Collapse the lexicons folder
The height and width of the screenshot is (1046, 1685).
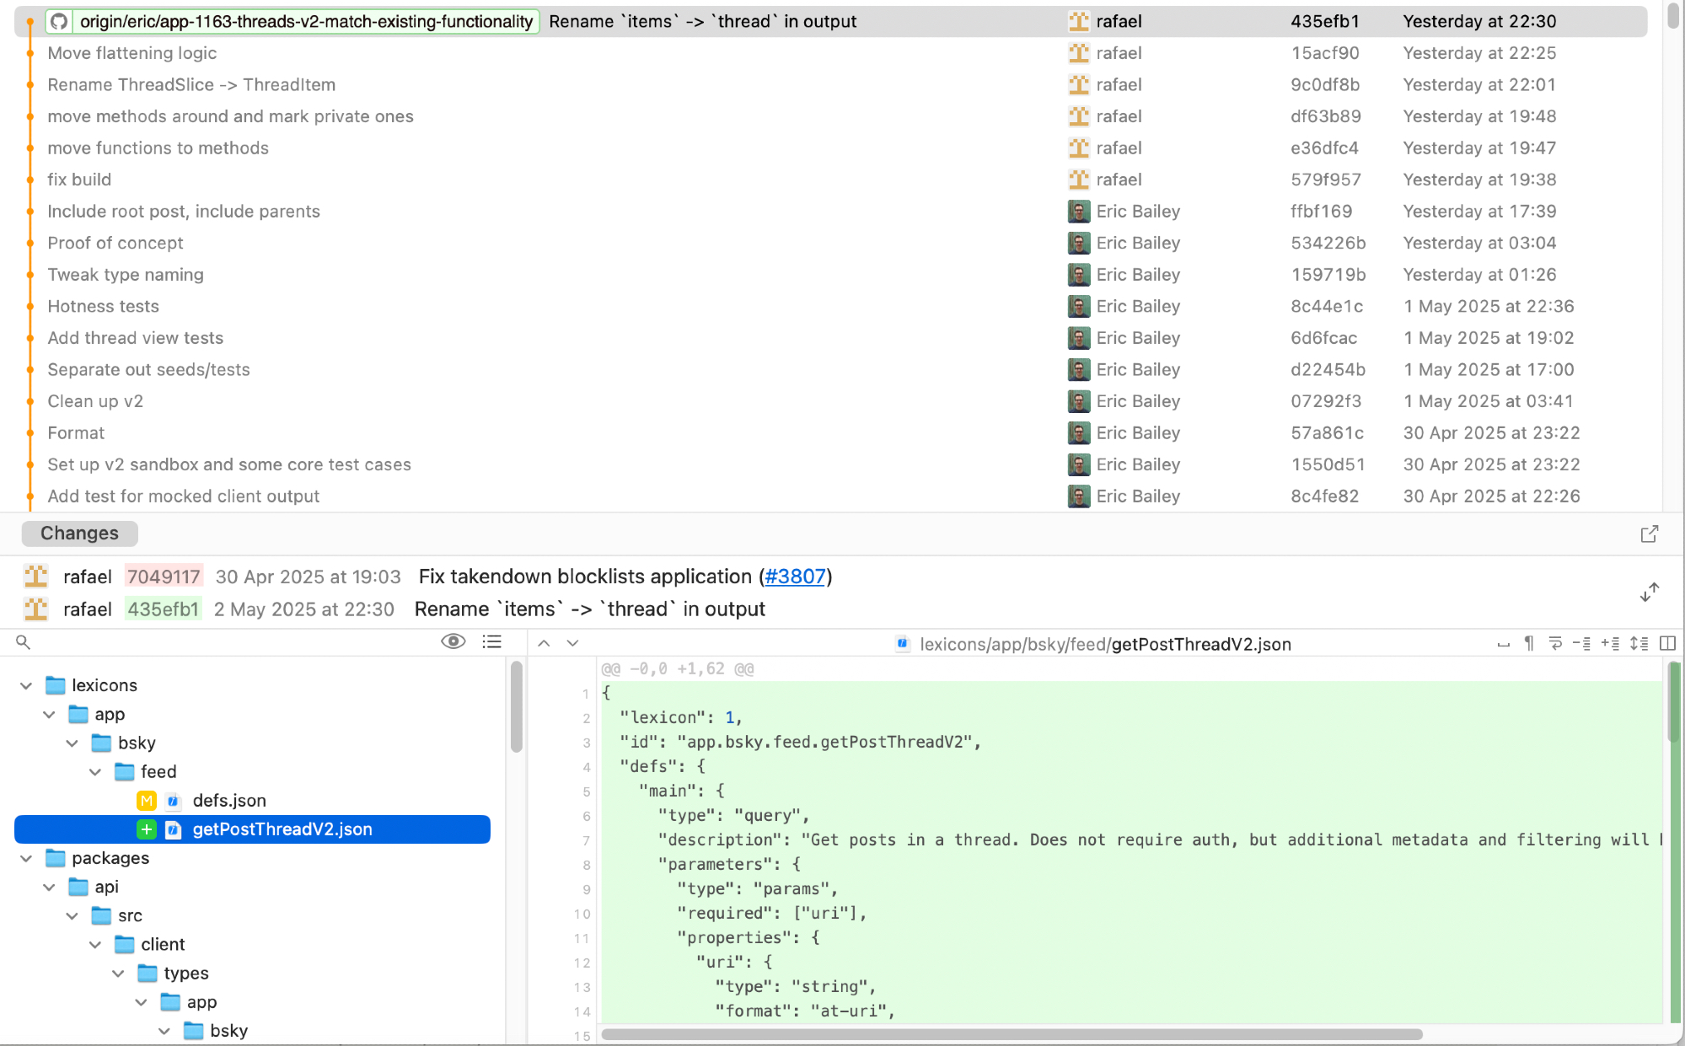pos(26,685)
